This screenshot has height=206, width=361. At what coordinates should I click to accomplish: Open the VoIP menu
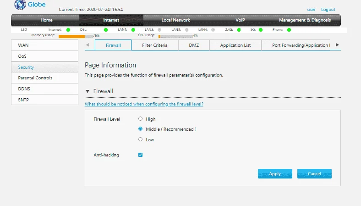(x=240, y=20)
